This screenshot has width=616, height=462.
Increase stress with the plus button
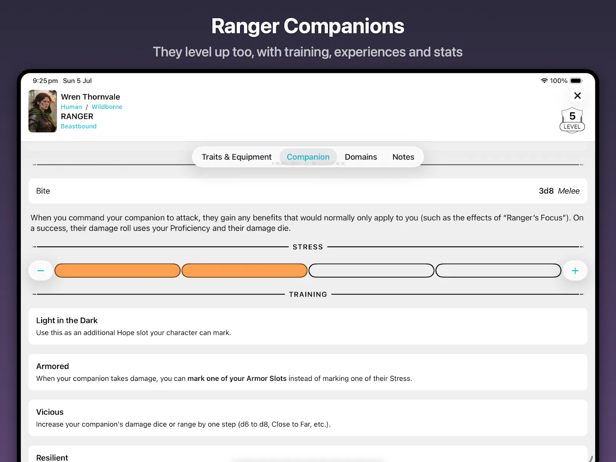[575, 271]
